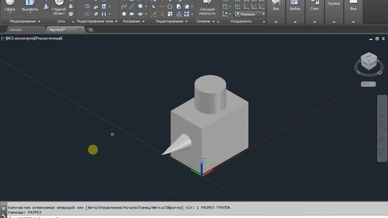Select the yellow sphere object
Image resolution: width=388 pixels, height=218 pixels.
coord(93,150)
